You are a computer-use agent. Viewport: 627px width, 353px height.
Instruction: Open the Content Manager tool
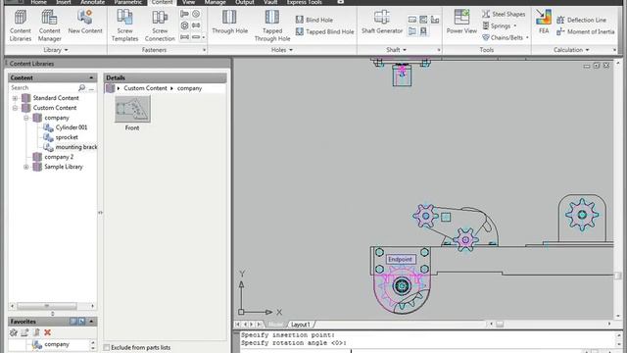pos(50,25)
